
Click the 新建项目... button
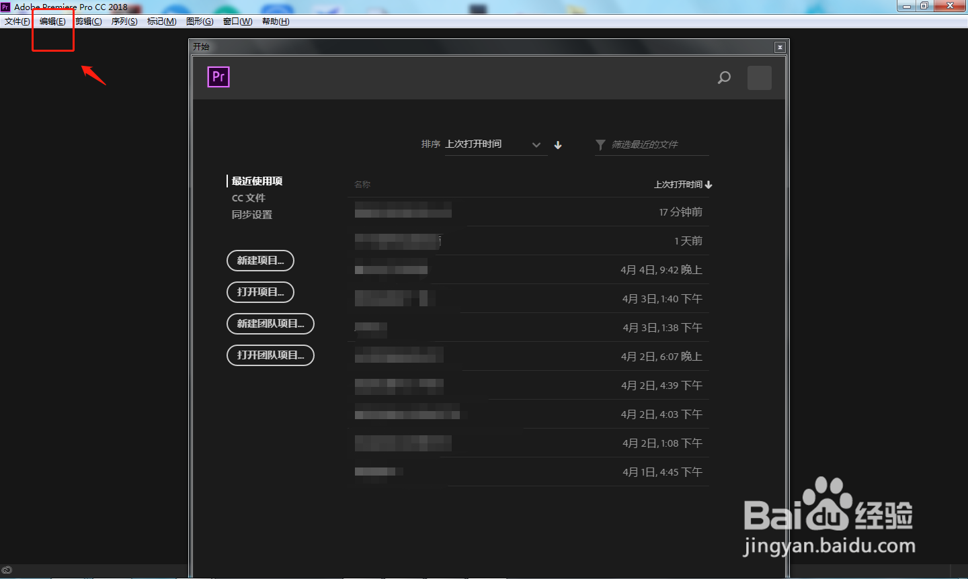261,261
